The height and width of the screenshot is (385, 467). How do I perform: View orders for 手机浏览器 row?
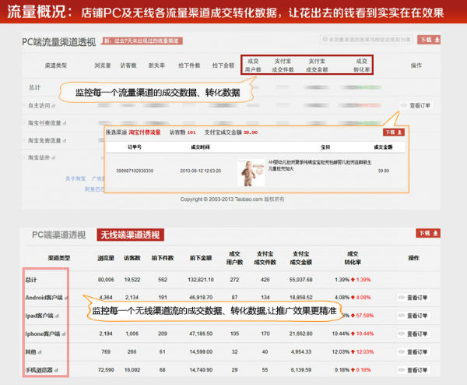click(x=413, y=369)
